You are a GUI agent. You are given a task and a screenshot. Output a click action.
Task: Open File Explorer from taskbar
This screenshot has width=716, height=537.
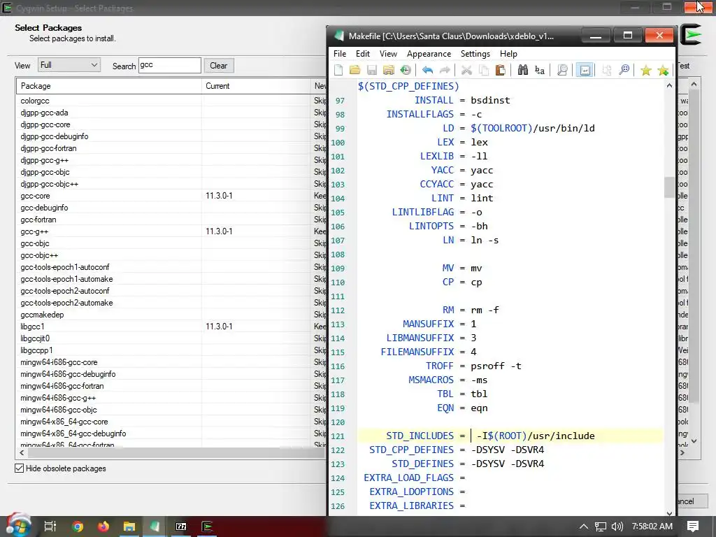click(x=129, y=527)
